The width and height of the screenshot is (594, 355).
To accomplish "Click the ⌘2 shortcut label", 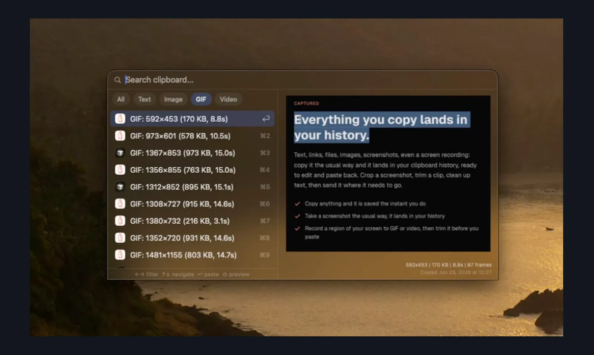I will coord(265,136).
